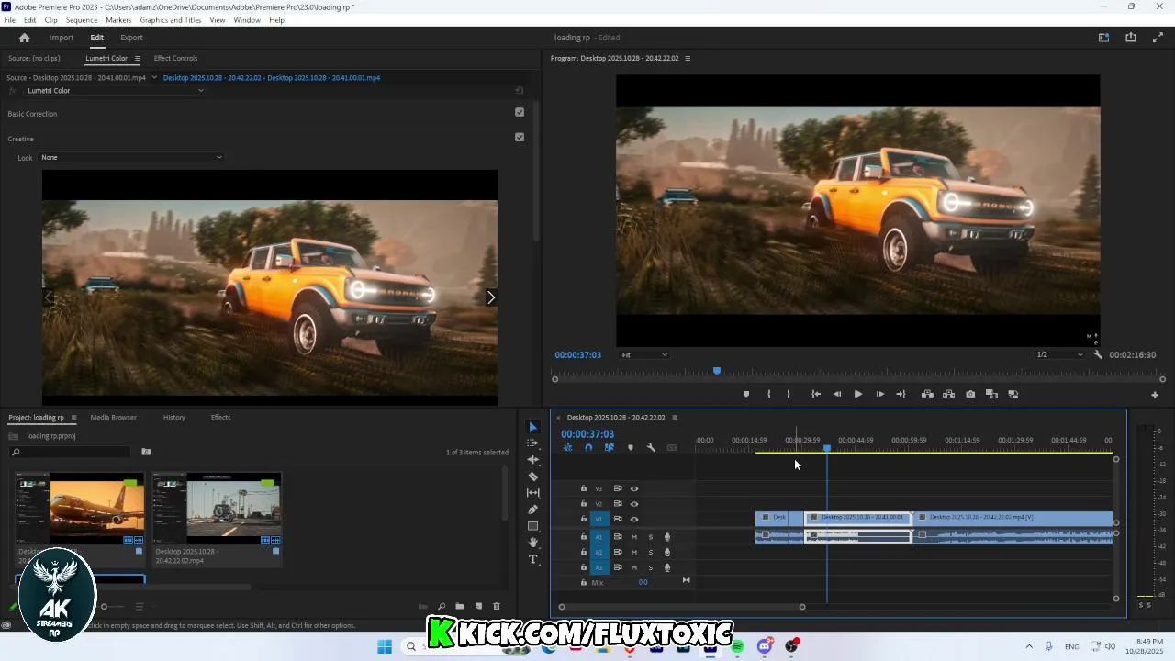
Task: Play the program monitor video
Action: point(858,395)
